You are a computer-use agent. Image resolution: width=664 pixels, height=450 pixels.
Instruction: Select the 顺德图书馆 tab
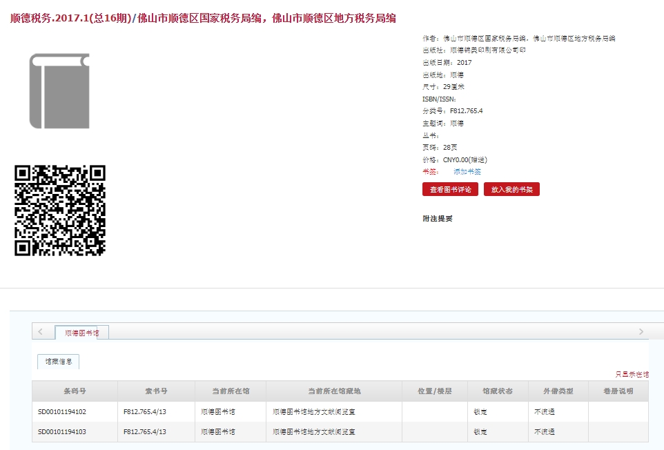[81, 333]
